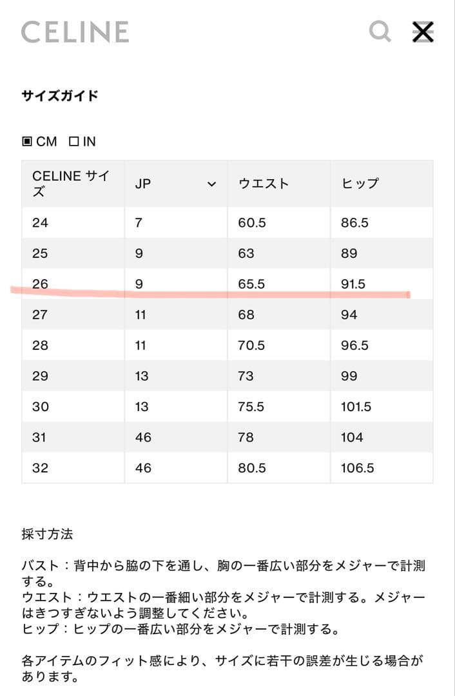Click the close X icon at top right

[x=423, y=32]
